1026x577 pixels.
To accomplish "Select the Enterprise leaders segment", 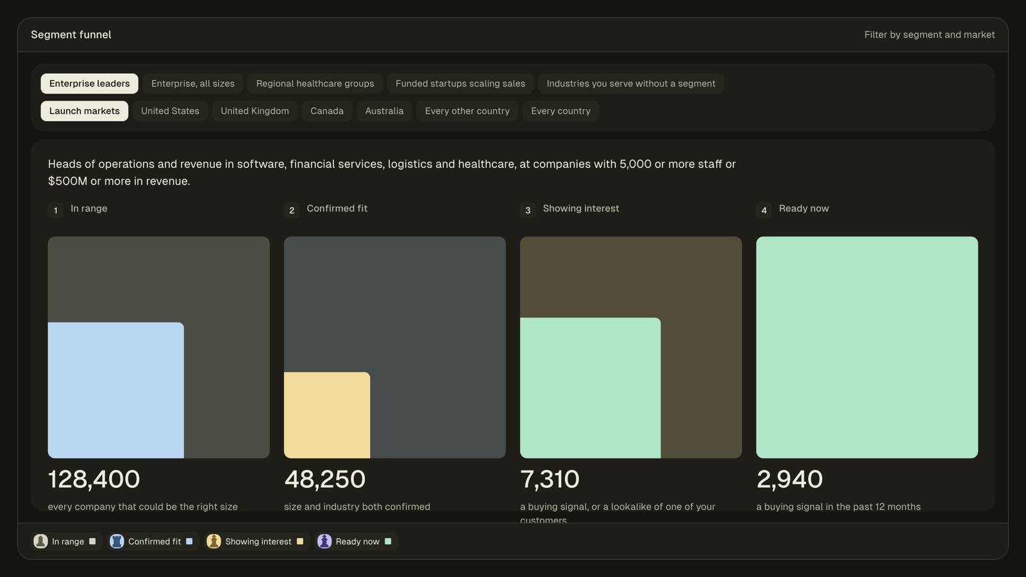I will pyautogui.click(x=89, y=83).
